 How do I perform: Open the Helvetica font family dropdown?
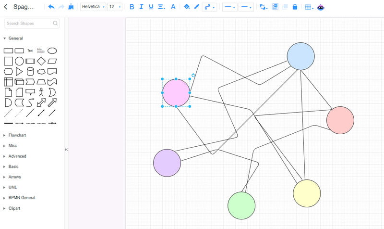[93, 7]
